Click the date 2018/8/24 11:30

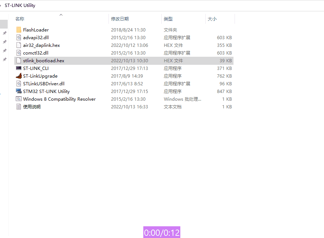tap(128, 30)
